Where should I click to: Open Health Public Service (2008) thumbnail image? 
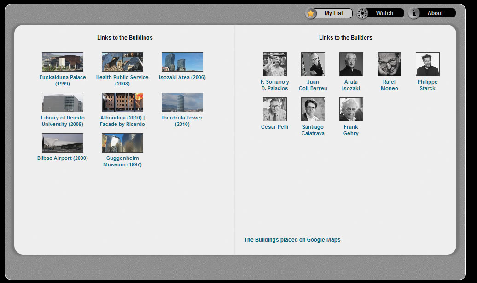[122, 62]
